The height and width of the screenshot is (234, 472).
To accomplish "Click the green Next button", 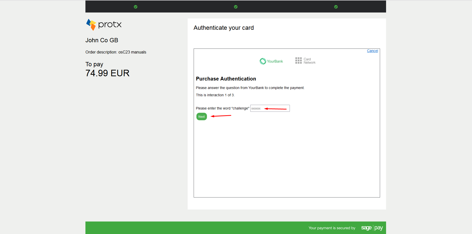I will click(202, 116).
